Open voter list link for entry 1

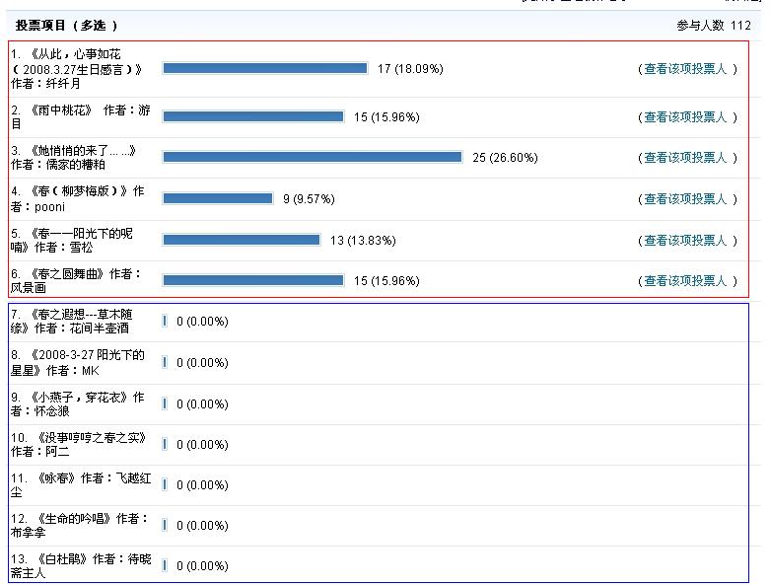[684, 69]
